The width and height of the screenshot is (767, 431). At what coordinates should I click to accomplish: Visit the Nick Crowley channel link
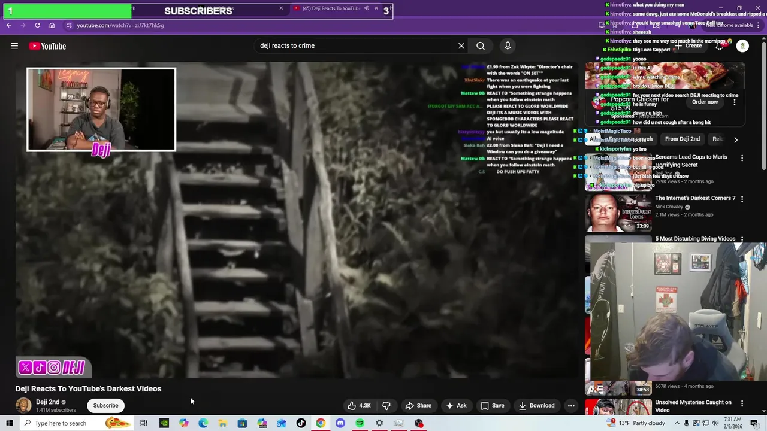click(x=669, y=207)
